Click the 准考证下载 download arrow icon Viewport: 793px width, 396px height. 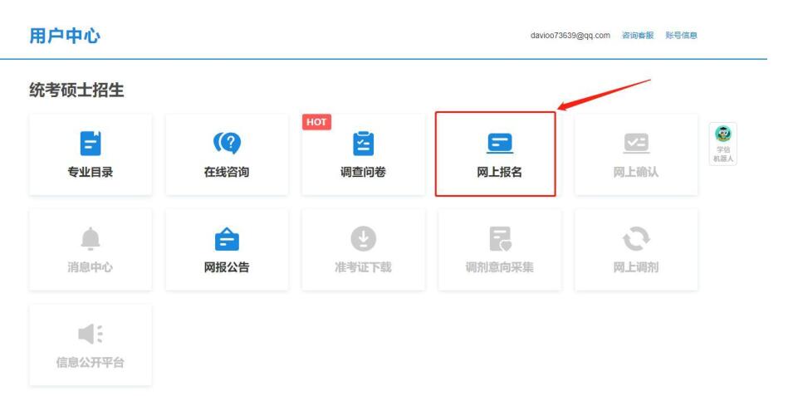point(363,238)
